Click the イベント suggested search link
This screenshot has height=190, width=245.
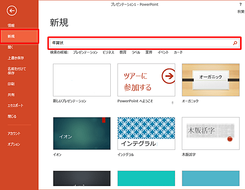click(163, 52)
